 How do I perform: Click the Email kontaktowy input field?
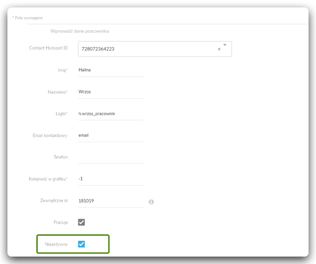[x=111, y=135]
